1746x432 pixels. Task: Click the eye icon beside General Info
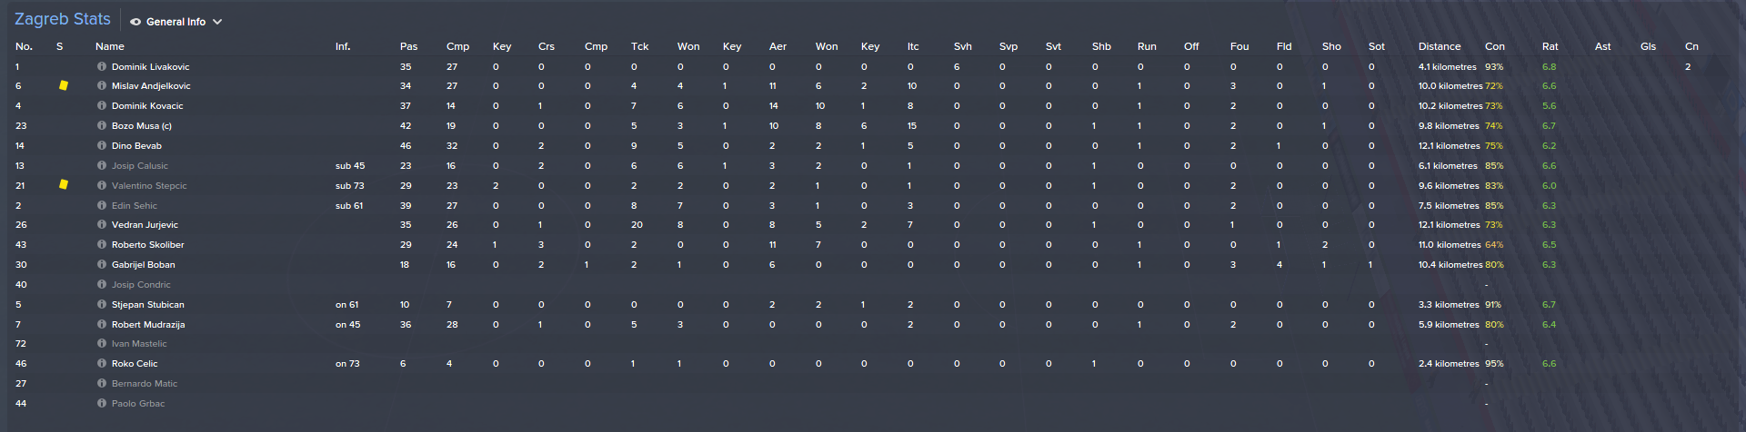135,22
